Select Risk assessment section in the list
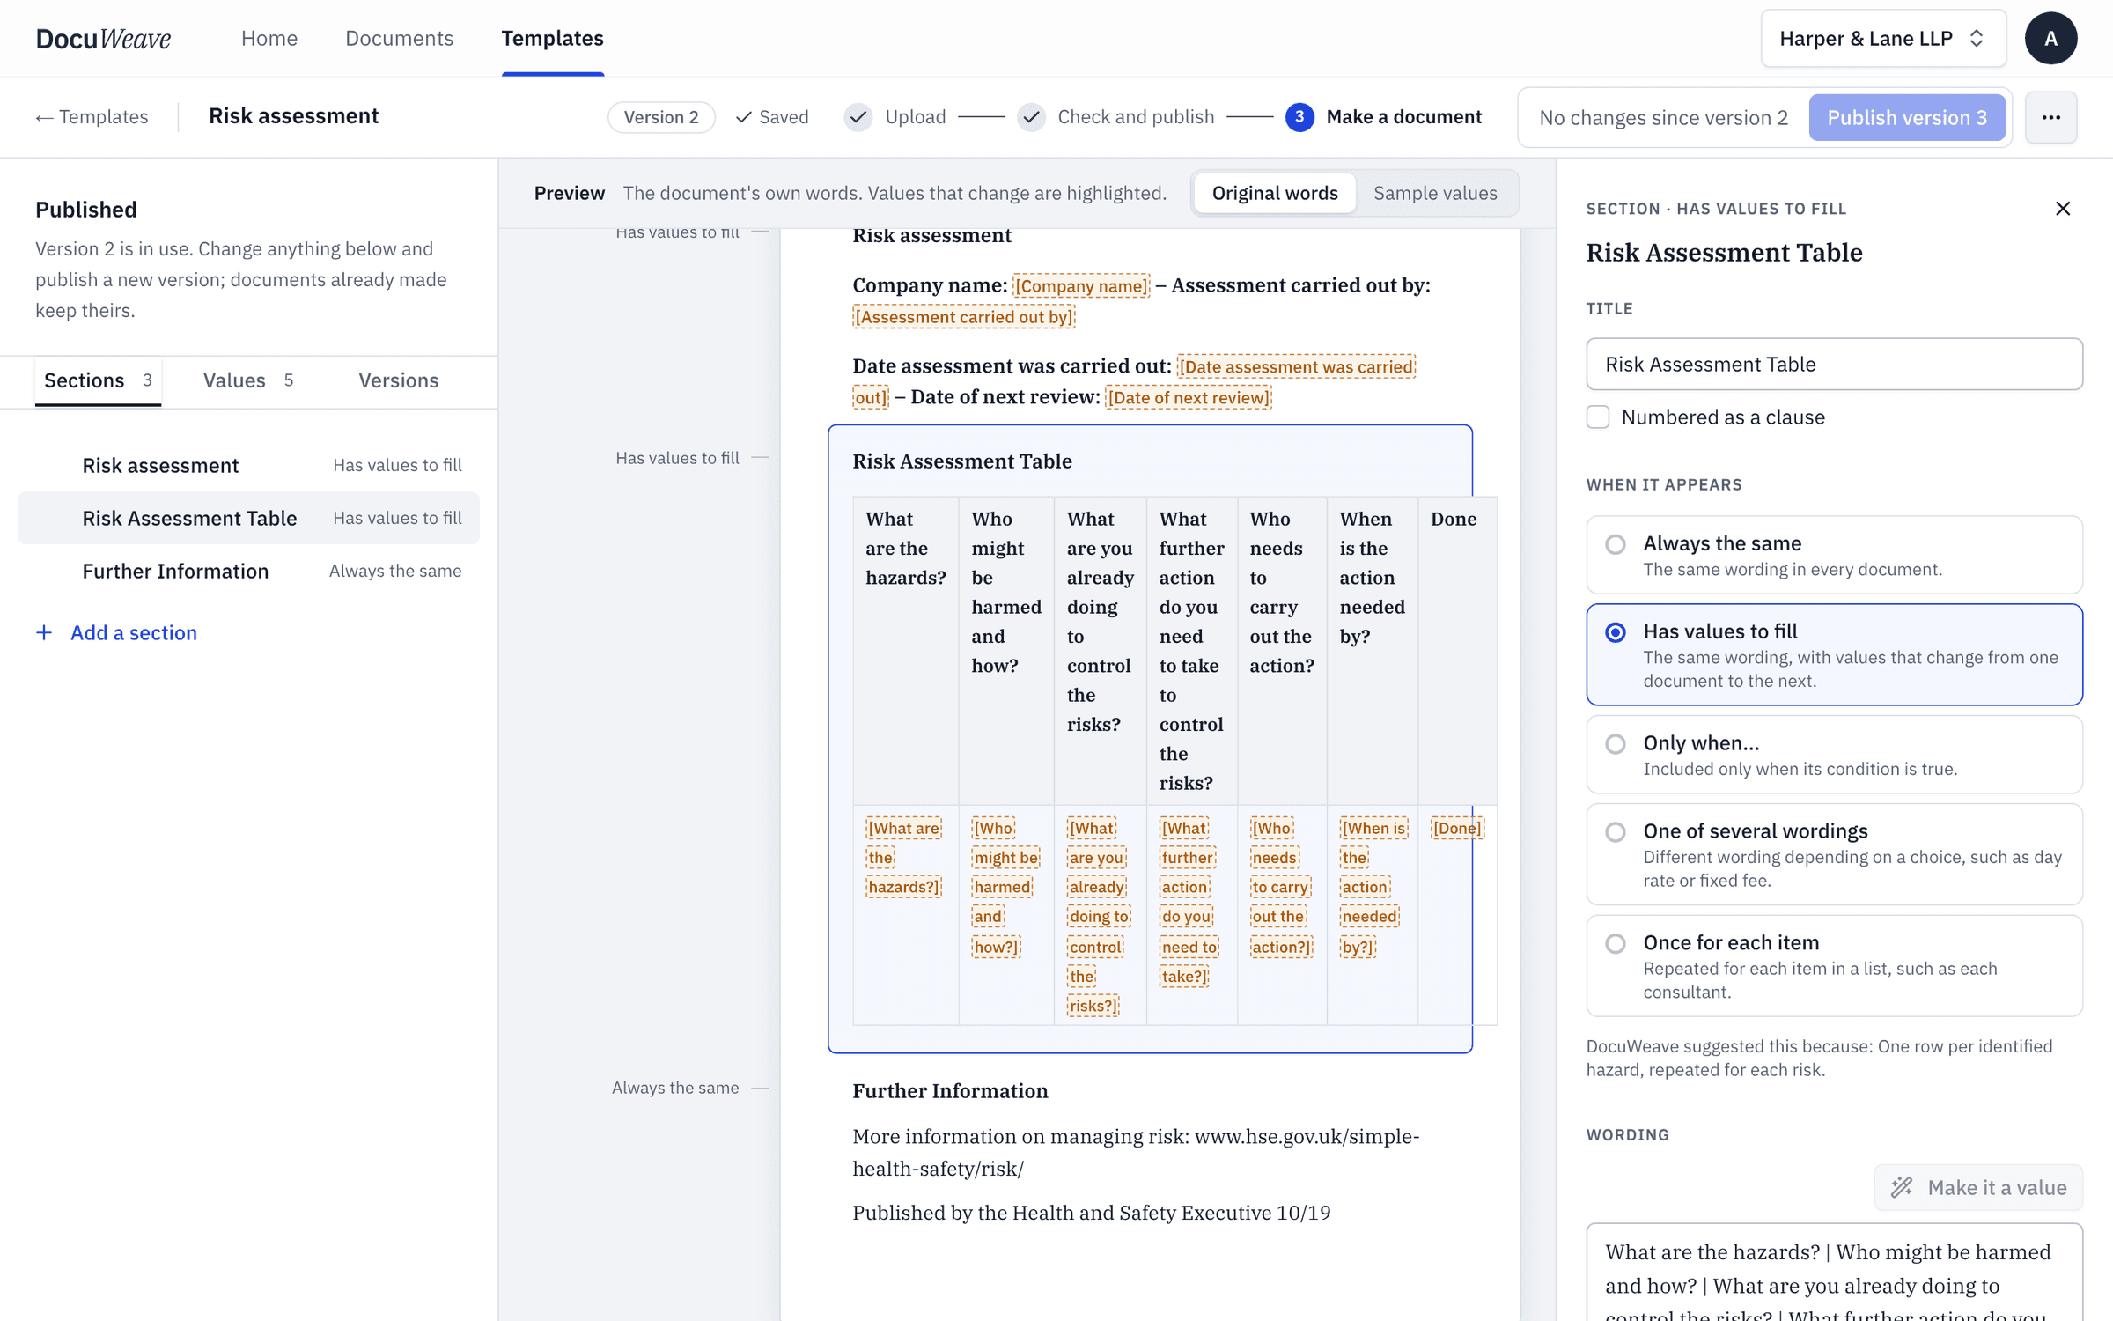The image size is (2113, 1321). pos(248,465)
